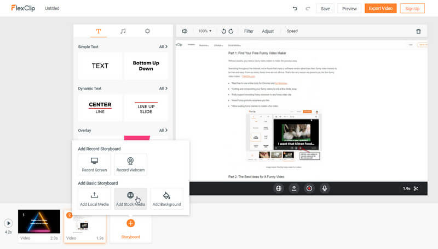Select storyboard clip 1 thumbnail
This screenshot has height=249, width=438.
pos(39,222)
